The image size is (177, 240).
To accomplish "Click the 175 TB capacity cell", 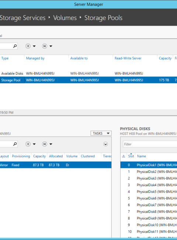I will point(164,80).
